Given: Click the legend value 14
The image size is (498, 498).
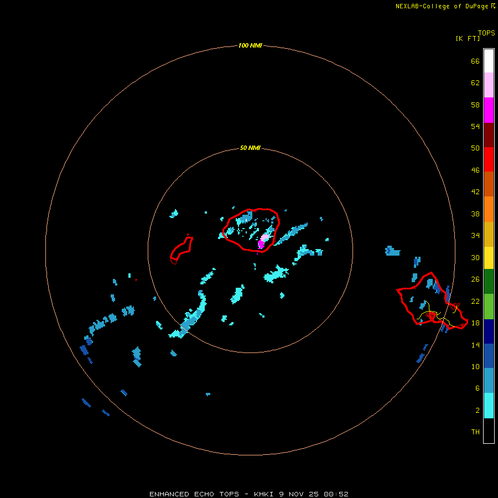Looking at the screenshot, I should 475,345.
